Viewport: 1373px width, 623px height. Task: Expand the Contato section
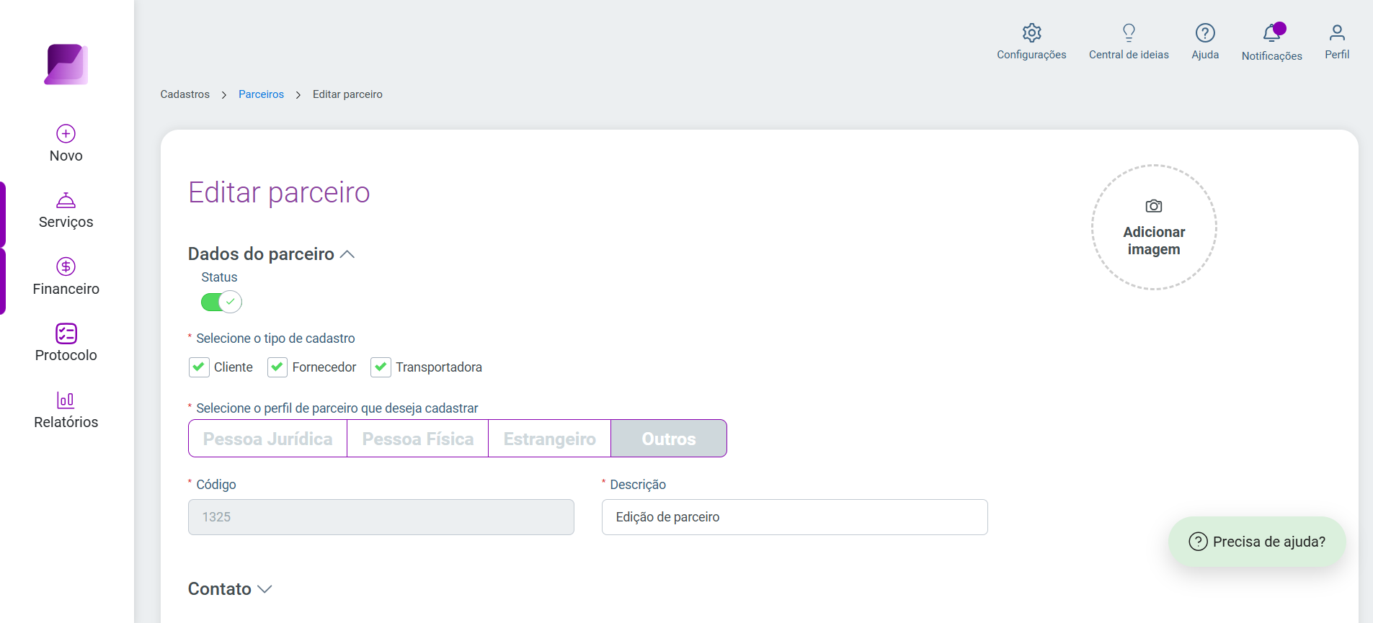(265, 589)
